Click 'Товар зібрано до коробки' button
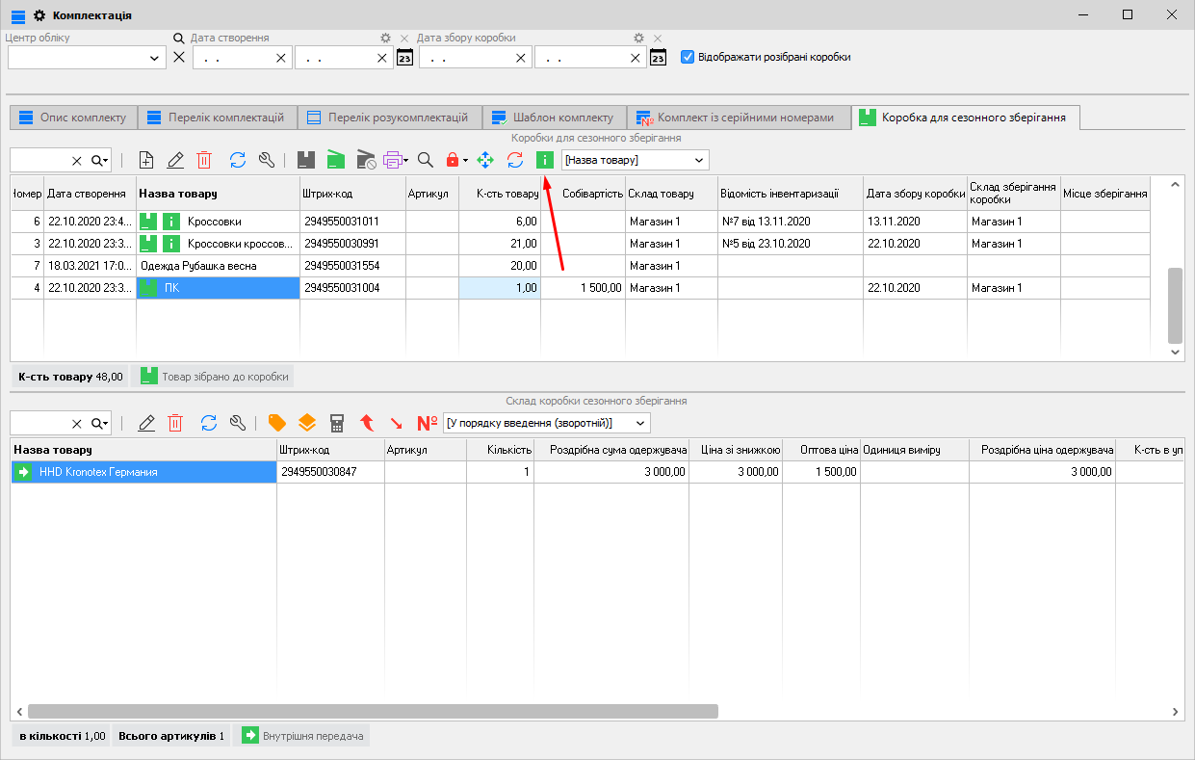Screen dimensions: 1195x760 (212, 377)
